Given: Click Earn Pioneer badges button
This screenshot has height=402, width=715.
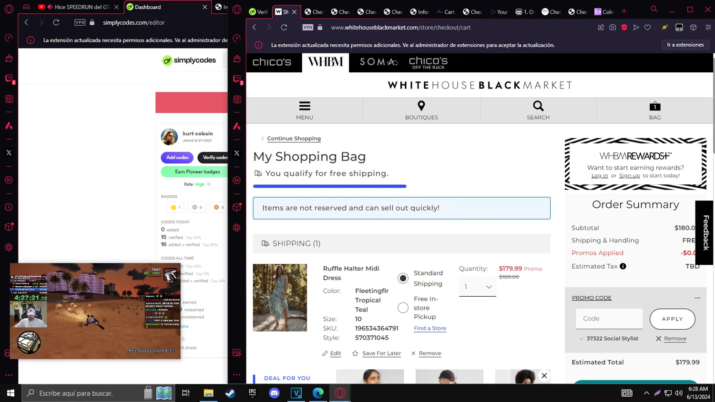Looking at the screenshot, I should [x=197, y=172].
